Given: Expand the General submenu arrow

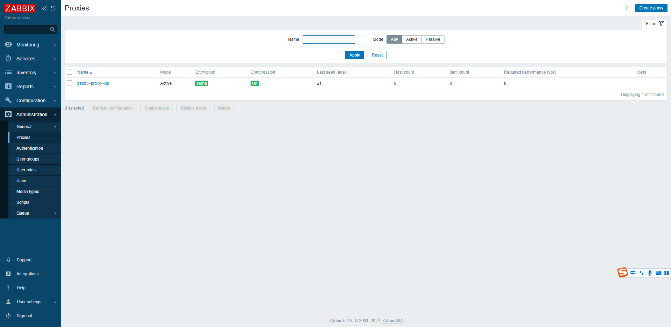Looking at the screenshot, I should click(55, 127).
